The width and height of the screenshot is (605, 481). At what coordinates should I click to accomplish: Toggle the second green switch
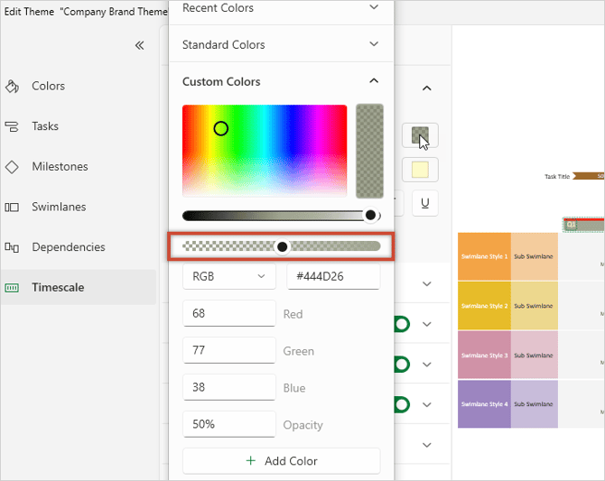tap(401, 364)
